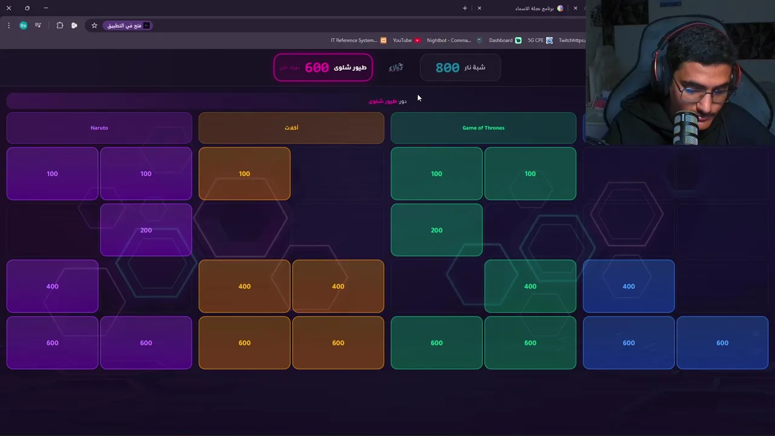
Task: Click the Game of Thrones category header
Action: click(483, 128)
